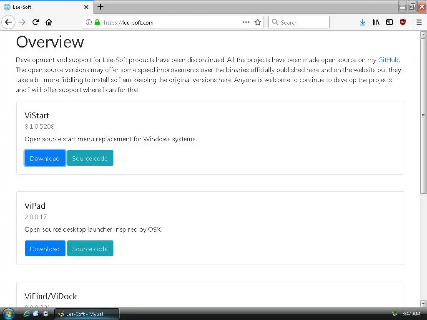Click the ViFind/ViDock heading
Viewport: 427px width, 320px height.
(50, 296)
